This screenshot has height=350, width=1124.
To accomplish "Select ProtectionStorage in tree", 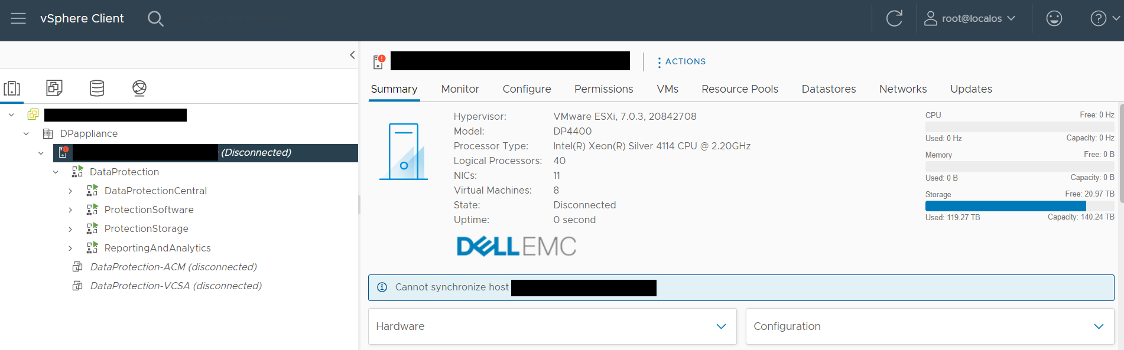I will point(146,229).
